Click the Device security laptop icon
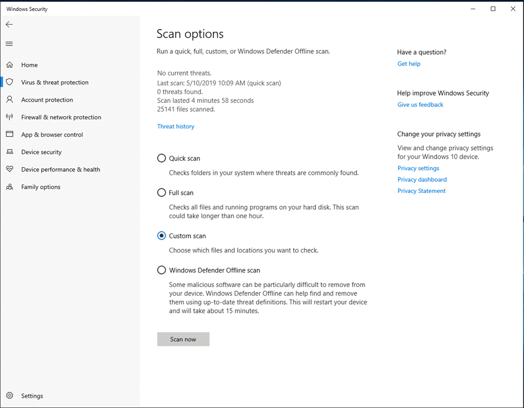This screenshot has width=524, height=408. pos(10,152)
